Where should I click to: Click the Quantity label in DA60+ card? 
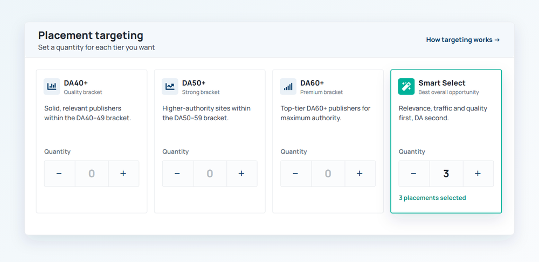tap(294, 151)
